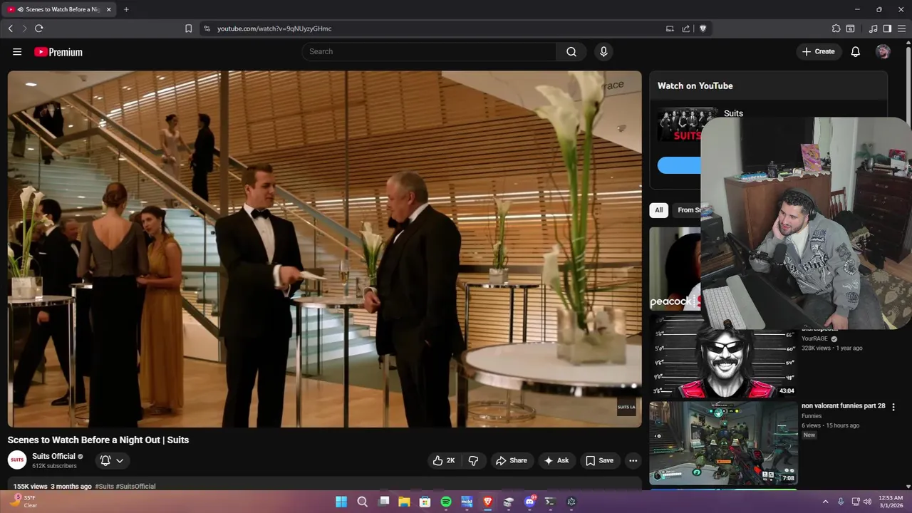This screenshot has height=513, width=912.
Task: Go back in browser history
Action: click(x=10, y=28)
